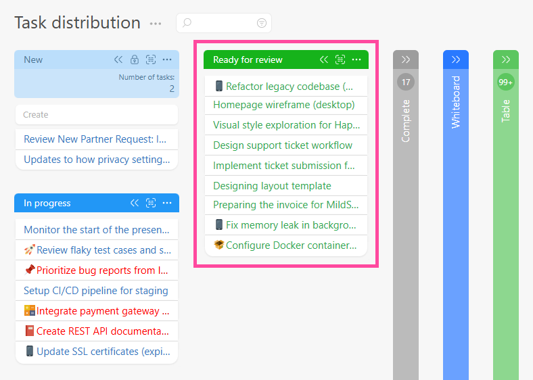
Task: Open more options for Ready for review
Action: coord(356,60)
